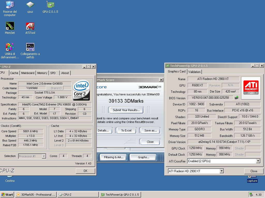The width and height of the screenshot is (265, 198).
Task: Open the ATITool desktop shortcut
Action: click(30, 28)
